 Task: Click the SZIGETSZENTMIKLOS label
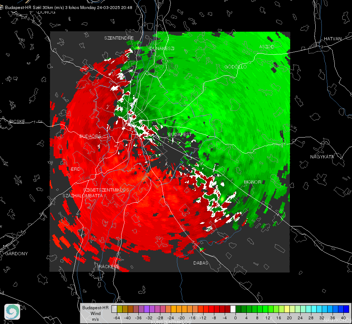[x=106, y=190]
